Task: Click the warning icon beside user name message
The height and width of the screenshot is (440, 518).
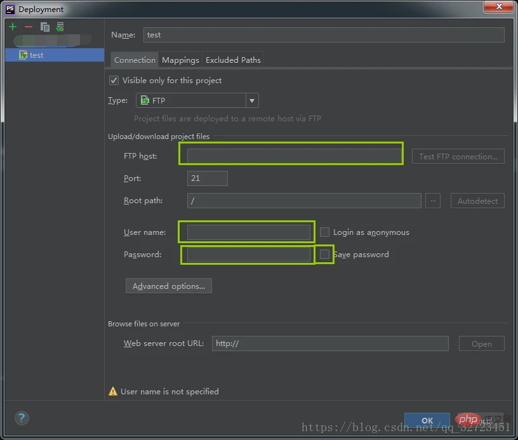Action: point(113,392)
